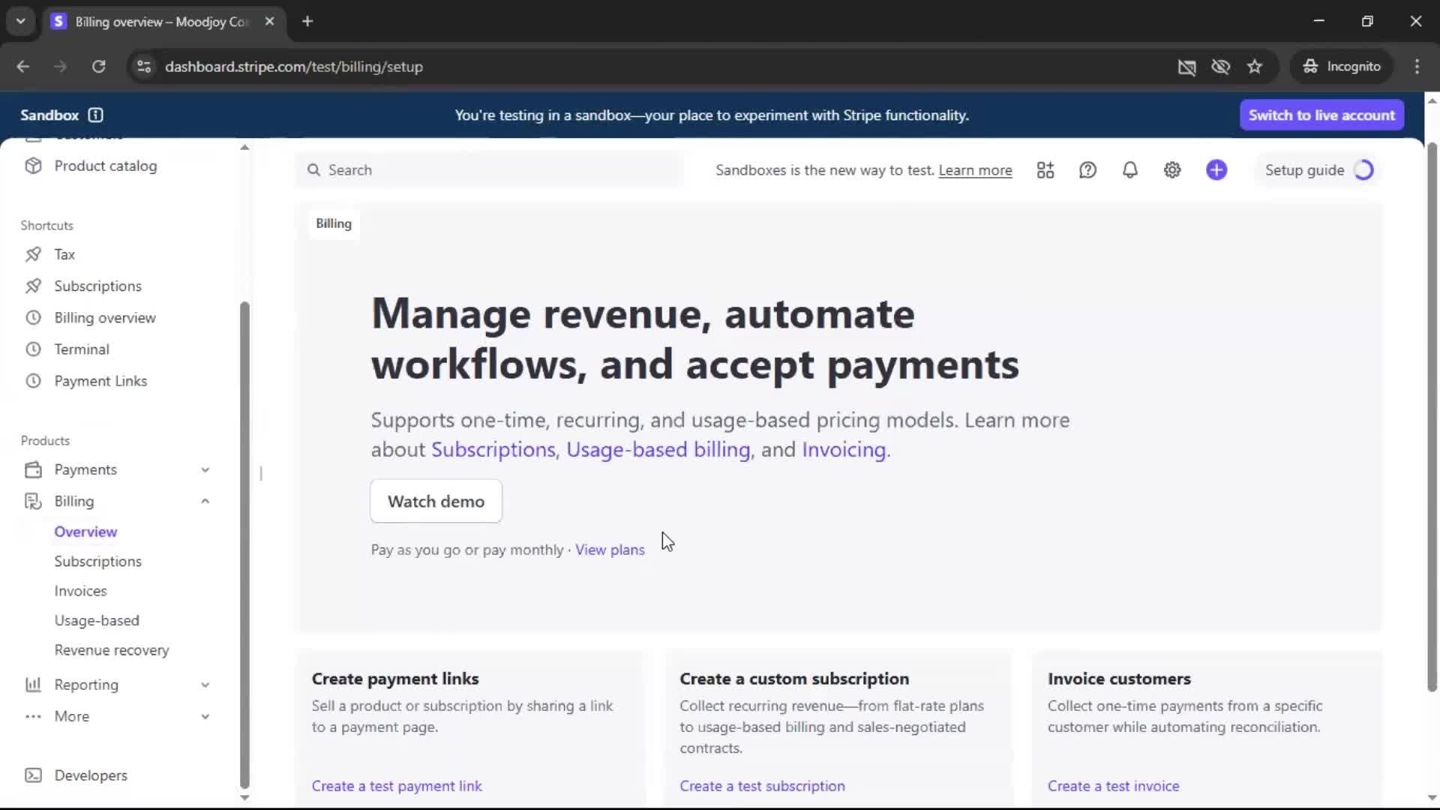This screenshot has height=810, width=1440.
Task: Collapse the Billing section chevron
Action: pyautogui.click(x=205, y=501)
